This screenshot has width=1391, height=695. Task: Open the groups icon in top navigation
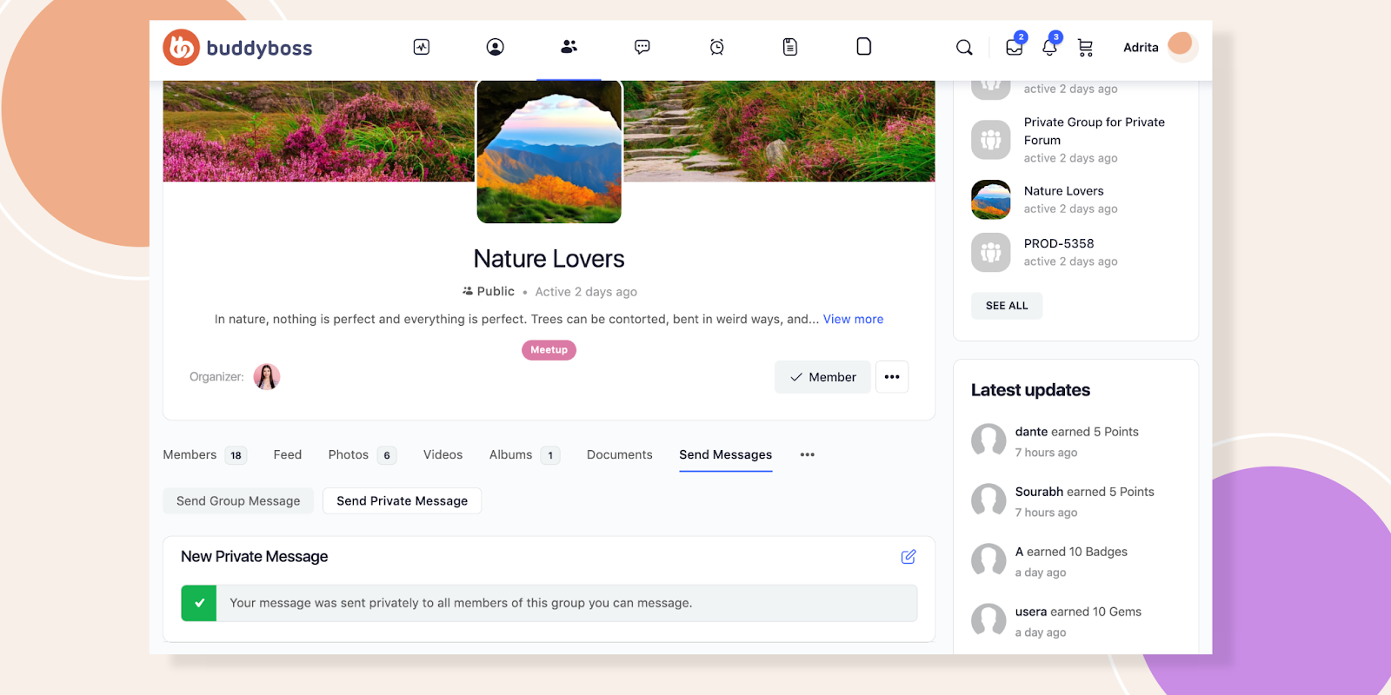[x=569, y=47]
